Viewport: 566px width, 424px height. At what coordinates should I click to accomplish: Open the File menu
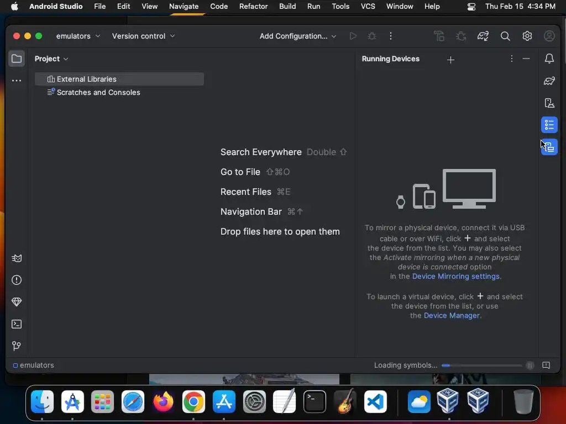99,6
